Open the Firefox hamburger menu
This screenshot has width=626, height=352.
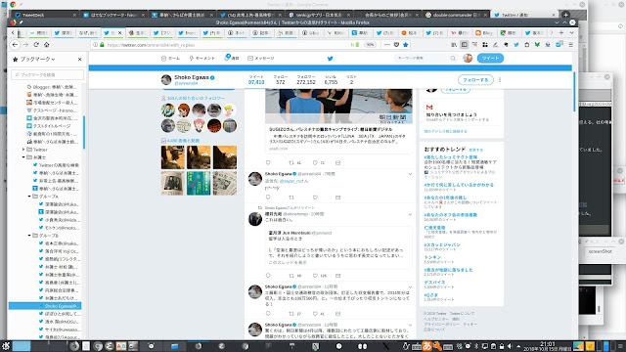click(571, 45)
